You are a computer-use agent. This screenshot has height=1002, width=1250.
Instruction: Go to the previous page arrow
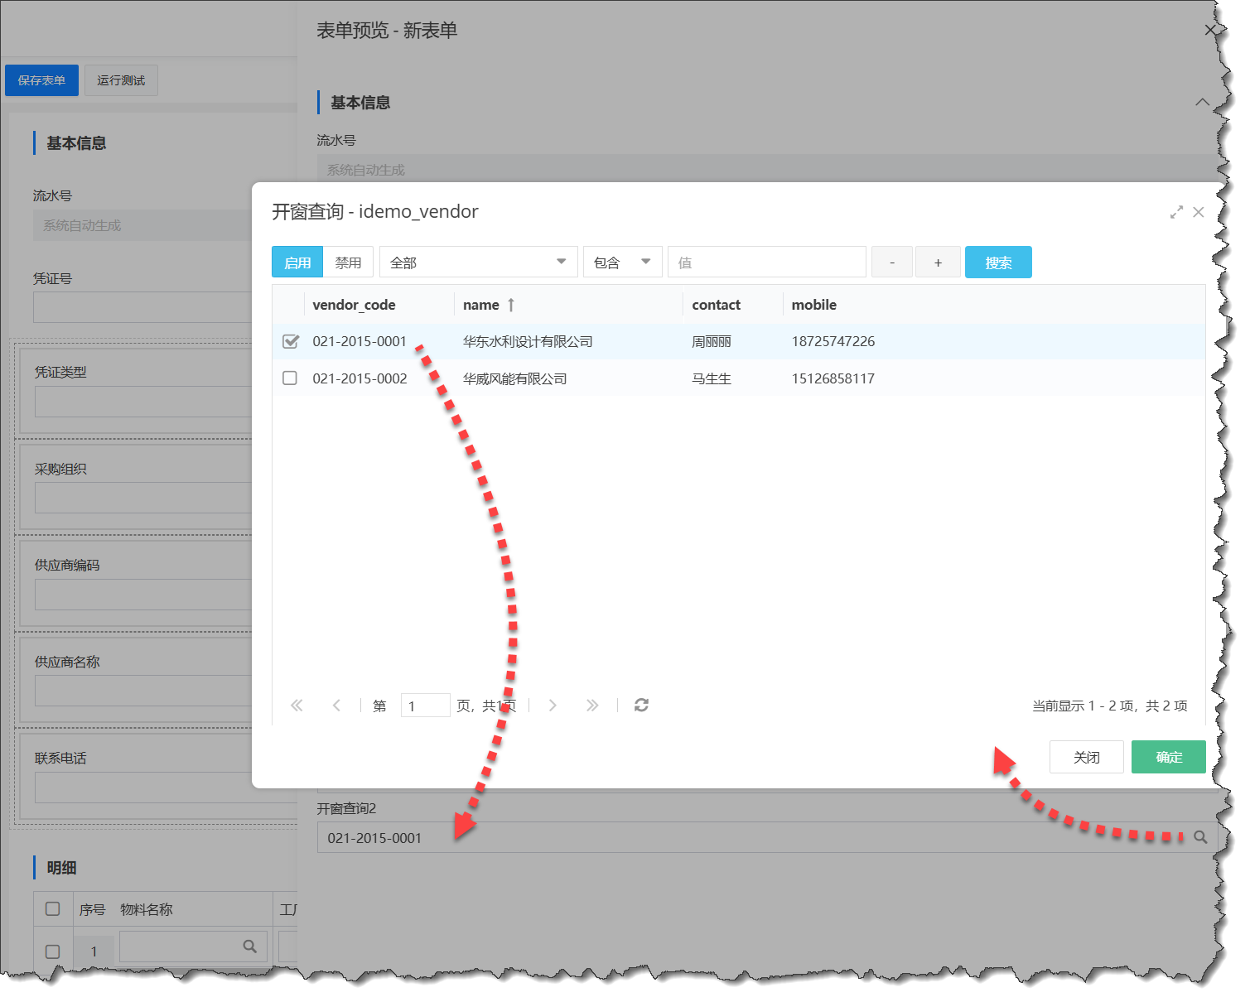point(336,706)
